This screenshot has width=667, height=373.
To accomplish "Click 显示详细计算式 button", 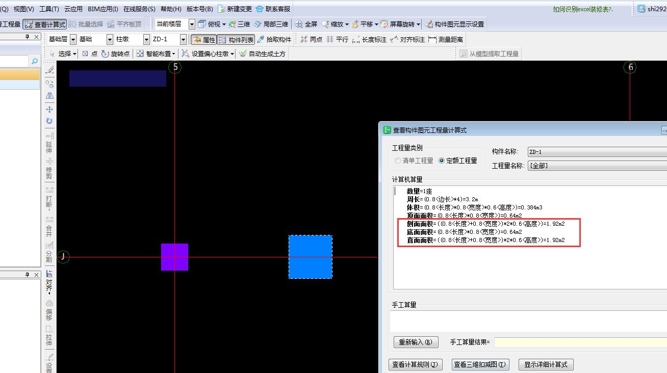I will pos(546,364).
